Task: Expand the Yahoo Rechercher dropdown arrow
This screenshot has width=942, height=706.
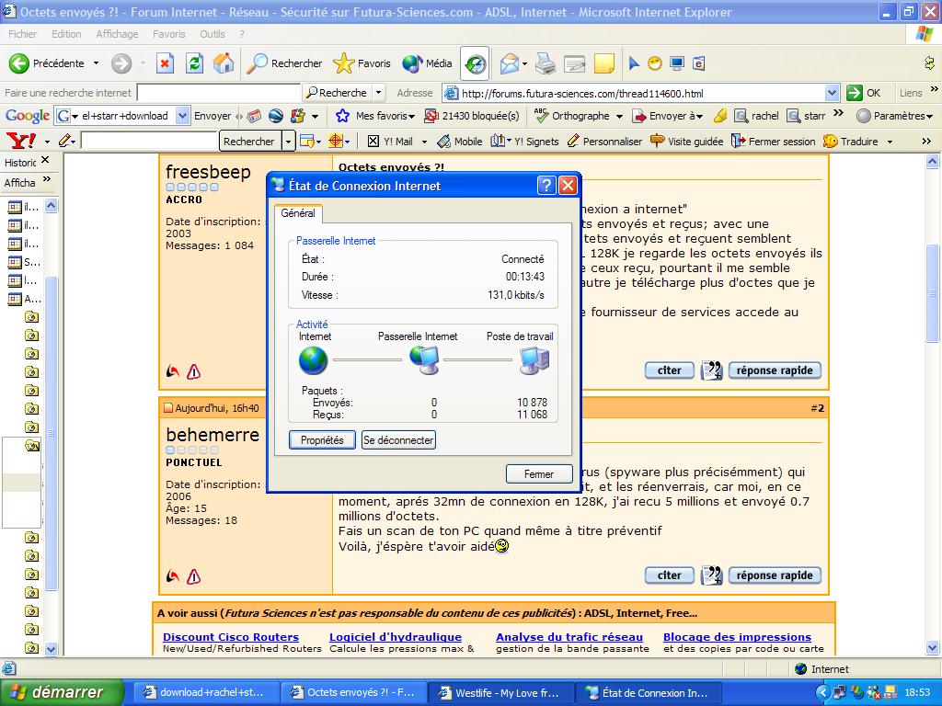Action: [288, 142]
